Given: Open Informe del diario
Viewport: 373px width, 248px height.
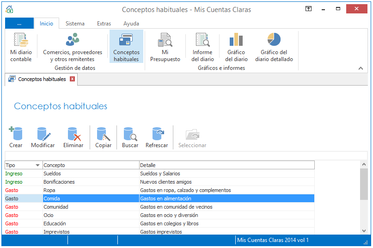Looking at the screenshot, I should point(202,47).
